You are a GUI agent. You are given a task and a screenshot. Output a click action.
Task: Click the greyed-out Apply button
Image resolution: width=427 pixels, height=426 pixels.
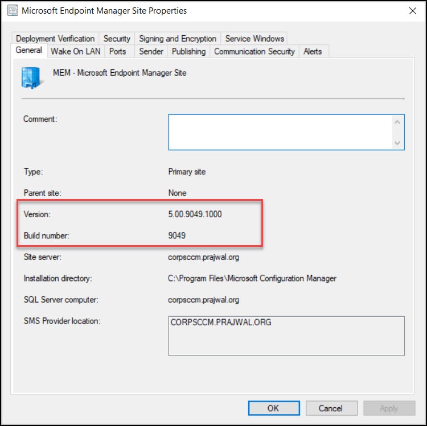pyautogui.click(x=389, y=408)
